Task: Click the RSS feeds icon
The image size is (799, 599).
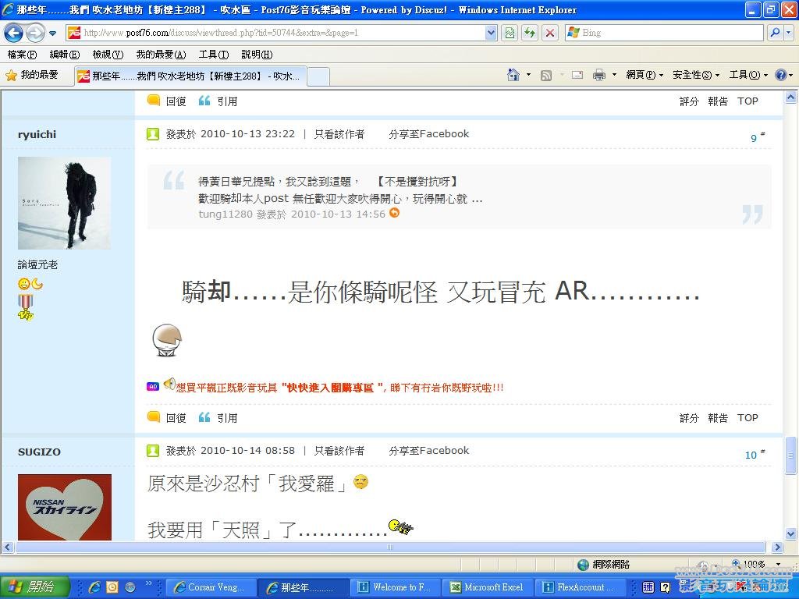Action: pos(546,75)
